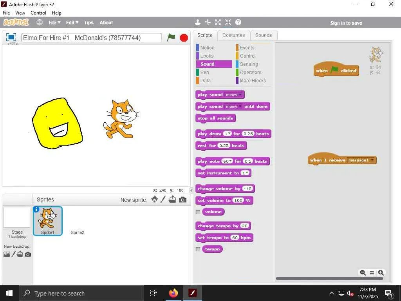Screen dimensions: 401x301
Task: Click About in Scratch toolbar
Action: pos(106,22)
